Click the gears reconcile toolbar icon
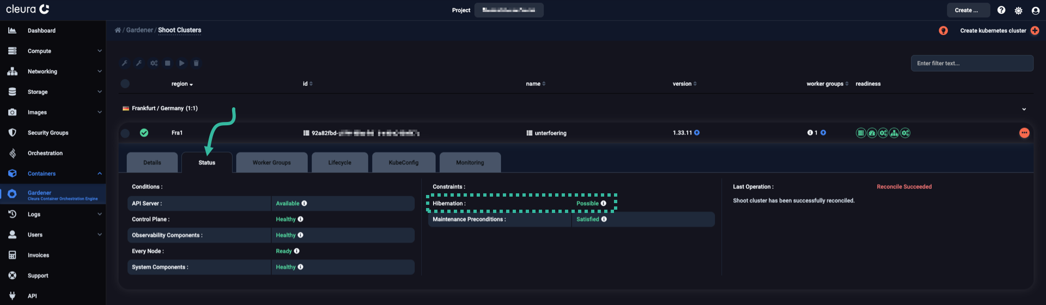 pos(154,63)
